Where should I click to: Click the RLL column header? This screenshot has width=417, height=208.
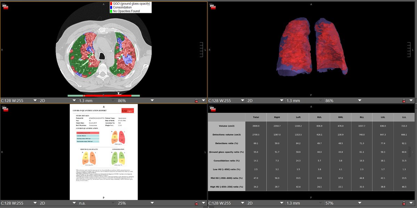tap(362, 118)
